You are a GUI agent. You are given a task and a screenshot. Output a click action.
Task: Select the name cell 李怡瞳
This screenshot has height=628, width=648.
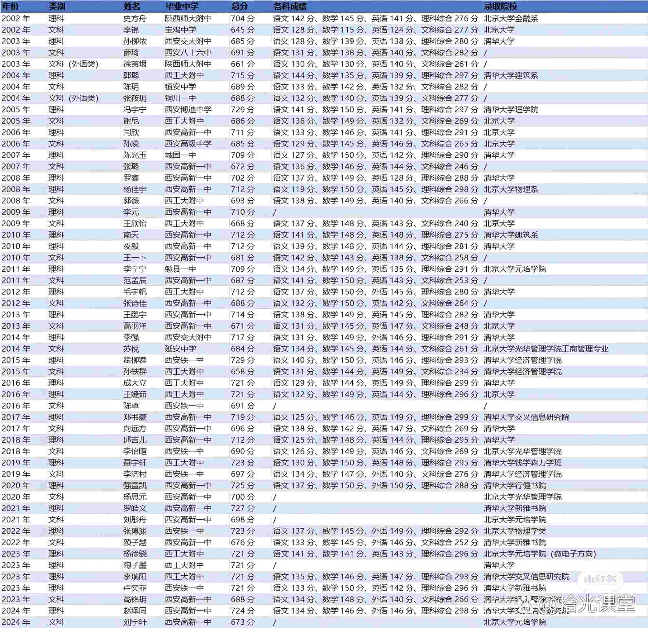135,451
